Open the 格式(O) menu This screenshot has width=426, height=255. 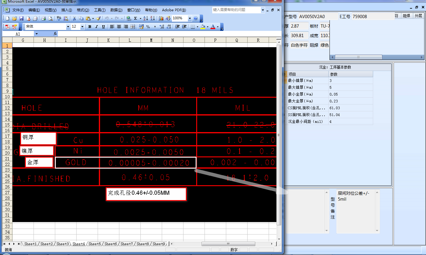coord(83,10)
